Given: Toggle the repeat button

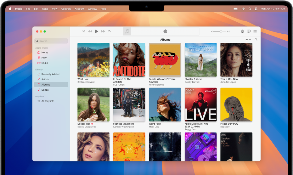Looking at the screenshot, I should (x=109, y=31).
